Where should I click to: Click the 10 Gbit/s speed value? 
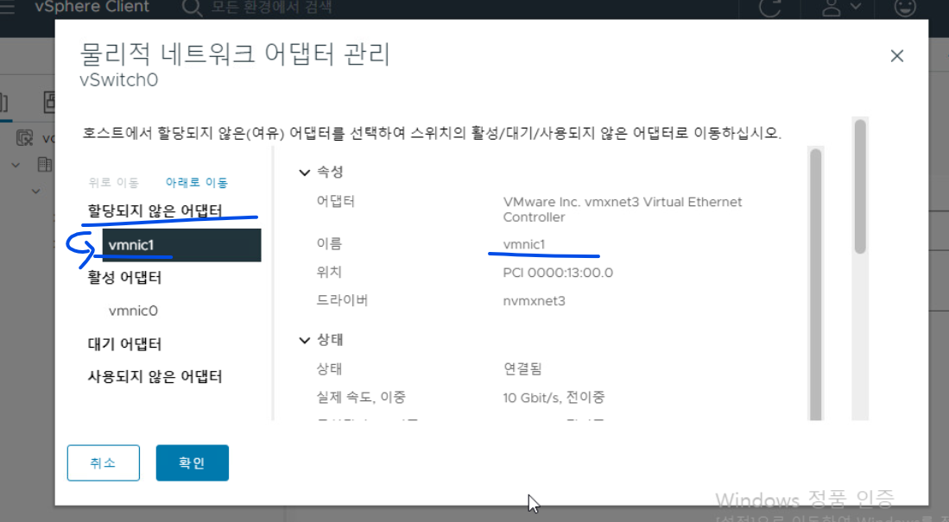pyautogui.click(x=554, y=398)
